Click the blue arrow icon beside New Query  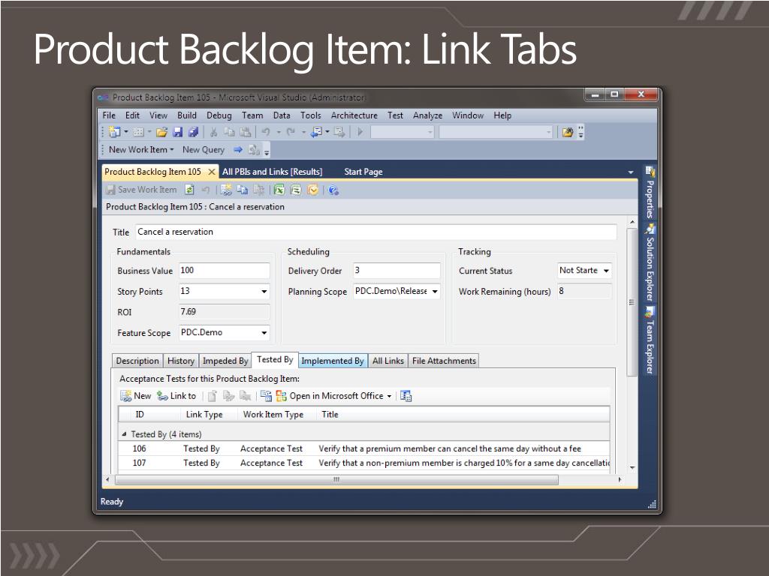click(238, 150)
